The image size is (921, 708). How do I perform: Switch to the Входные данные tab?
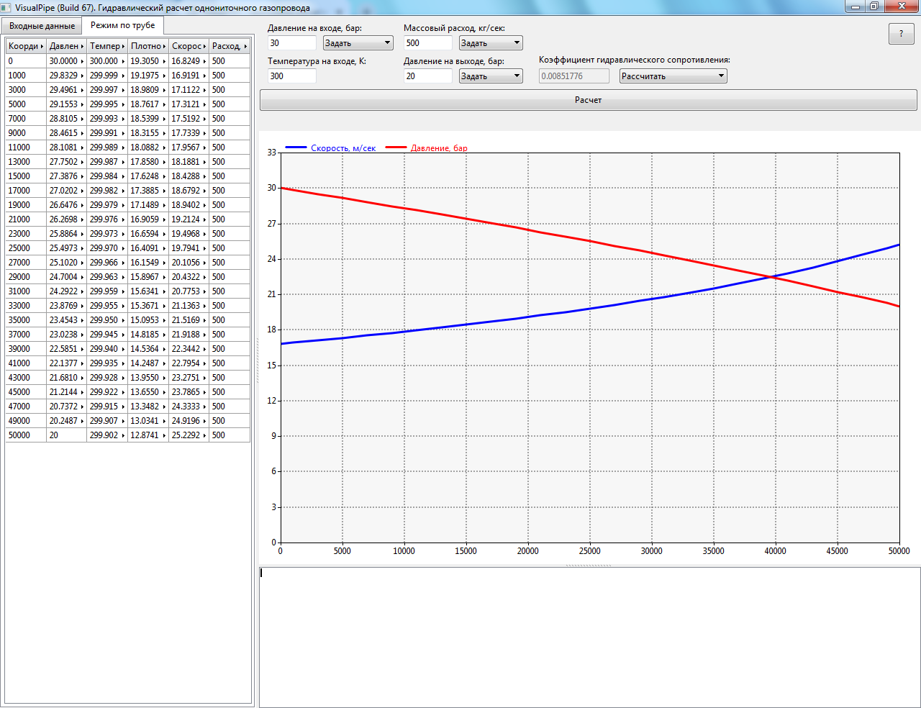(x=42, y=26)
